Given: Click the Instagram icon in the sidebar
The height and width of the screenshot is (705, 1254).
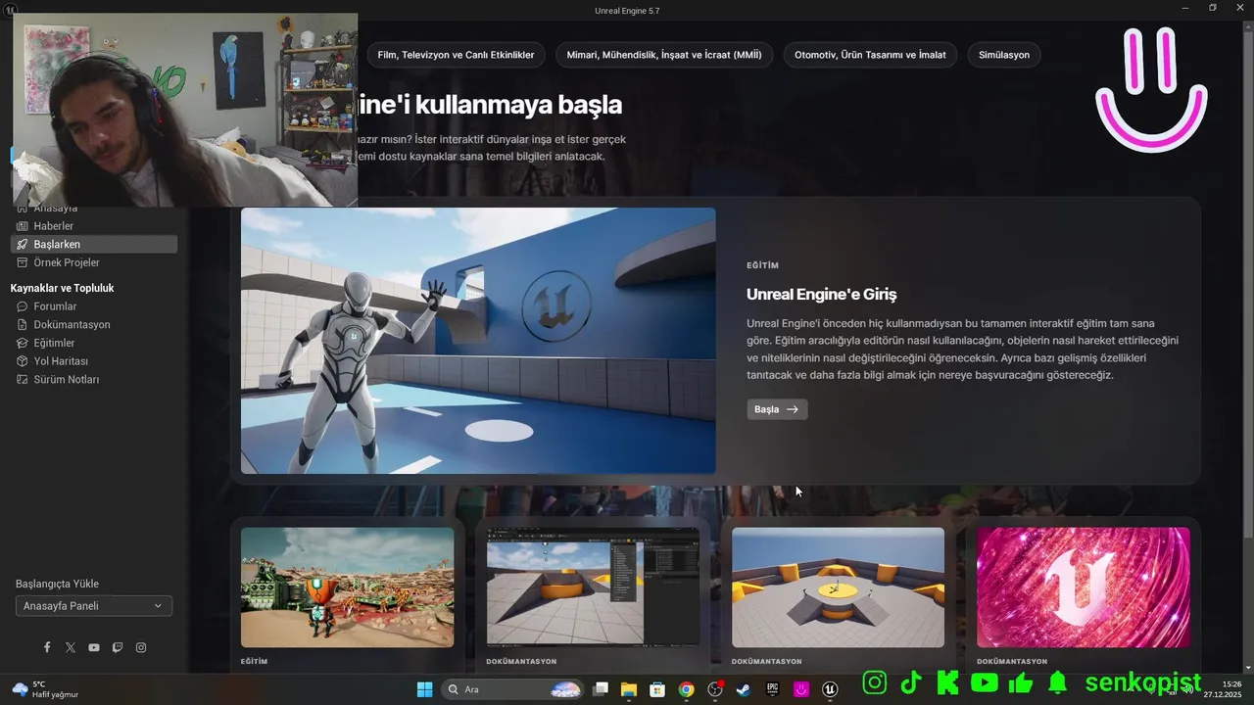Looking at the screenshot, I should point(141,647).
